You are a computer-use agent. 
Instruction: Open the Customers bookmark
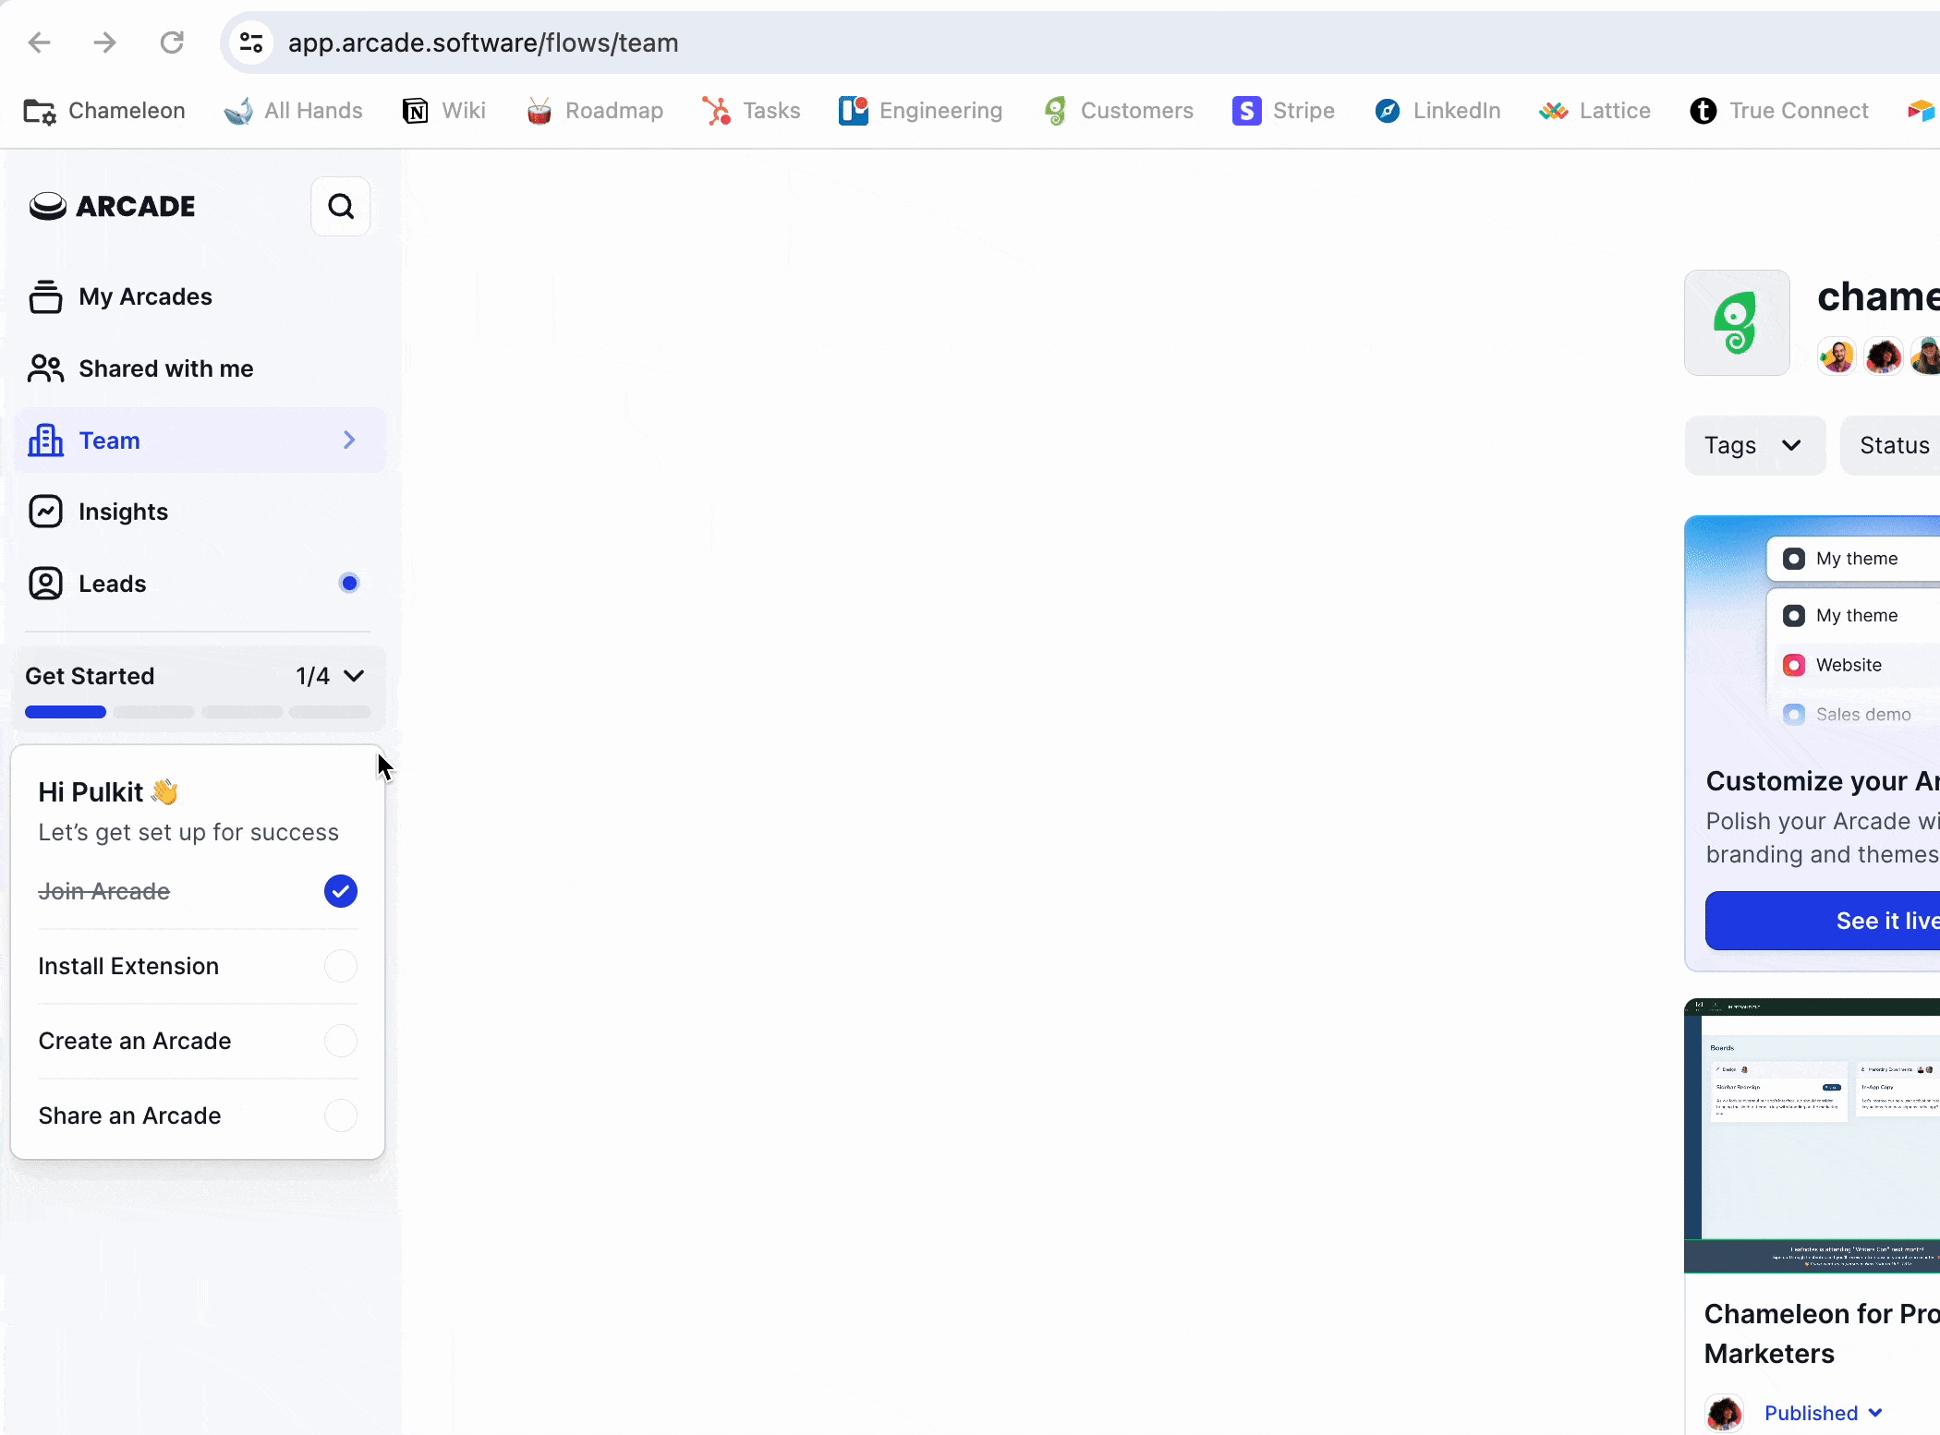pos(1119,111)
